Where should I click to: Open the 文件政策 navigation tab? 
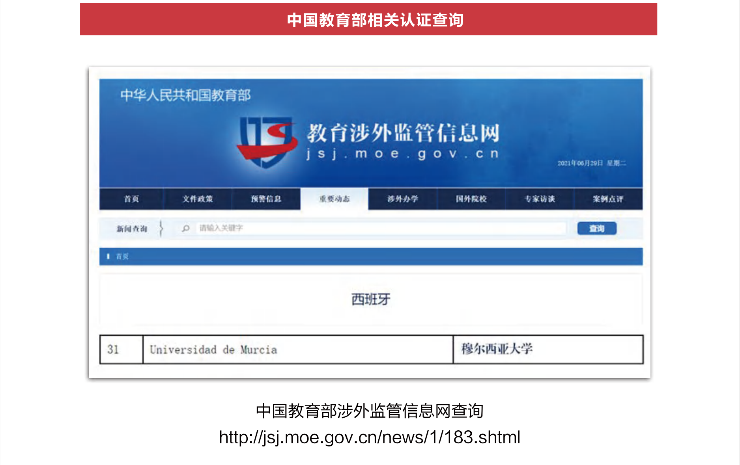[197, 199]
